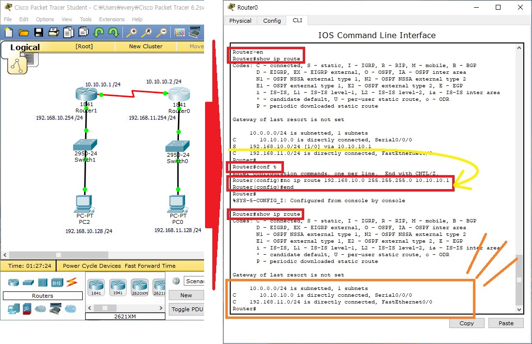Viewport: 532px width, 344px height.
Task: Select the Wireless Devices category icon
Action: tap(58, 282)
